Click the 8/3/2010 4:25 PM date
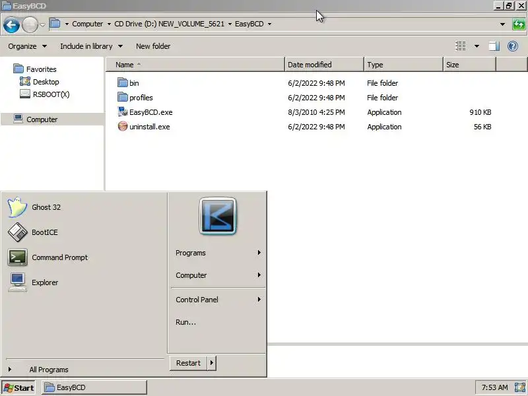 [316, 112]
